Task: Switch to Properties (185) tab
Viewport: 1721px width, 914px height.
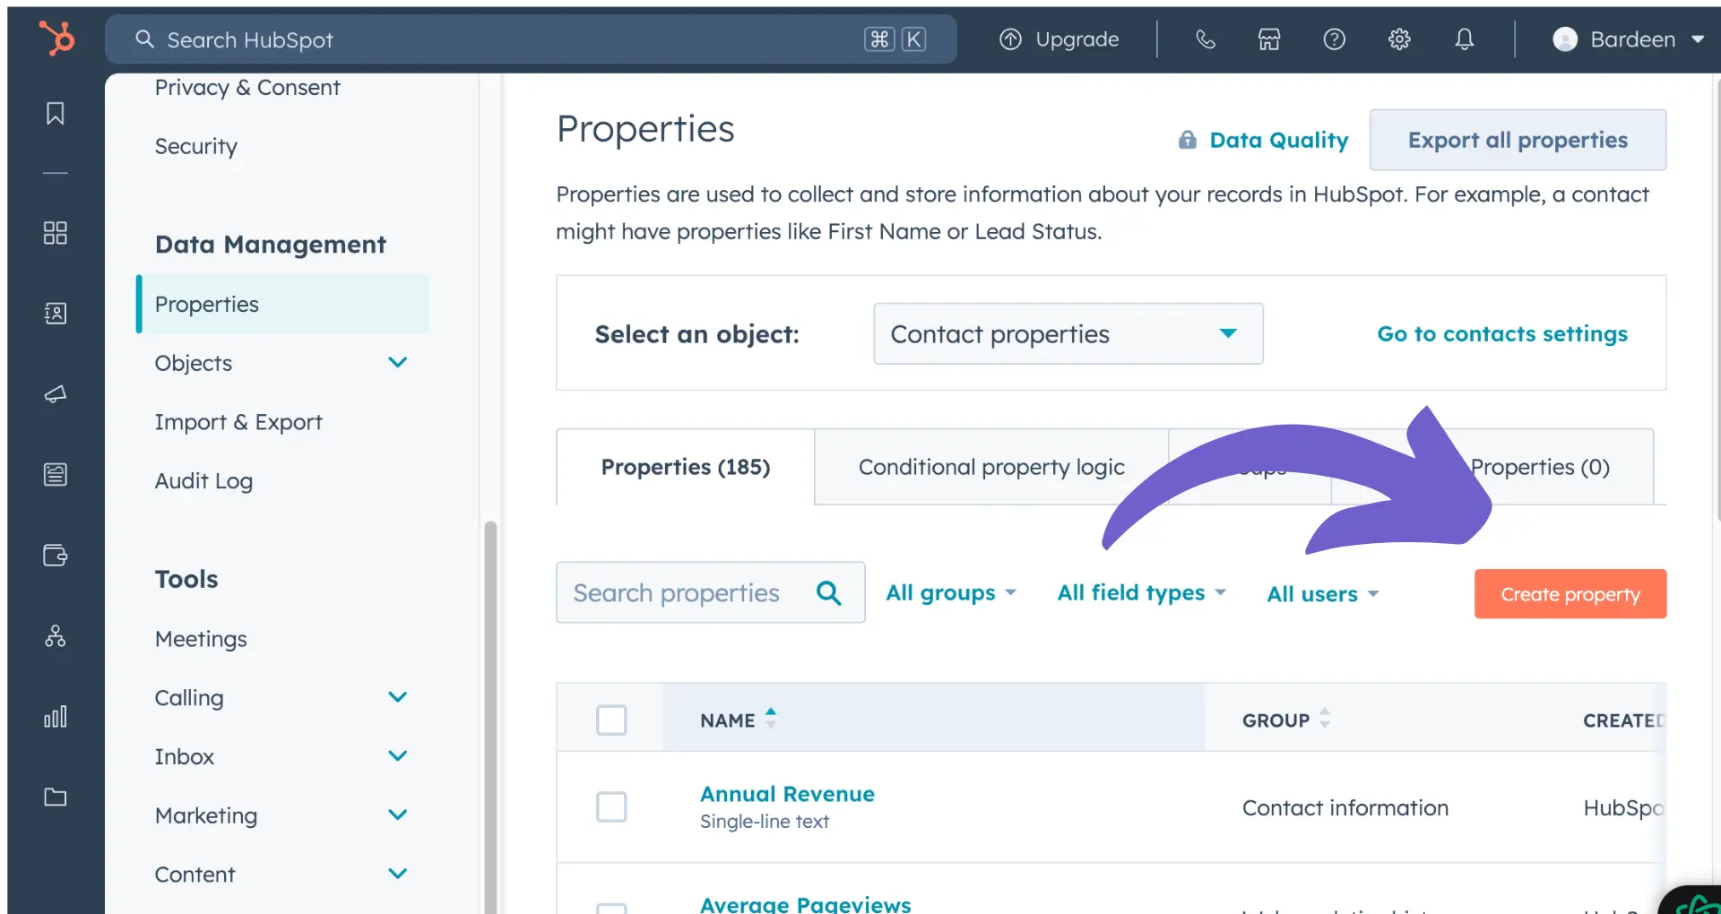Action: tap(686, 467)
